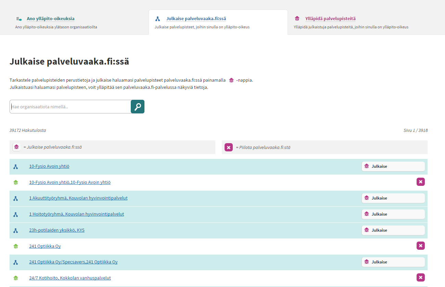Viewport: 445px width, 287px height.
Task: Open 23h-potilaiden yksikkö, KYS link
Action: [57, 230]
